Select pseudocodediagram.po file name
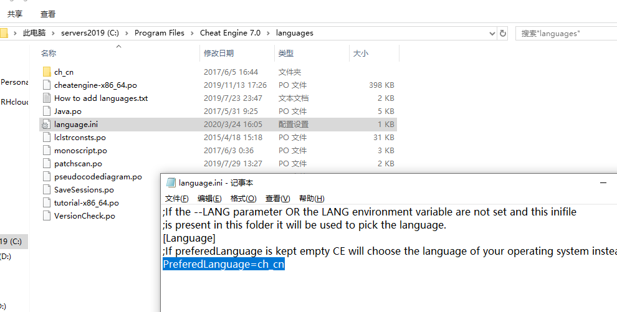 [x=98, y=176]
